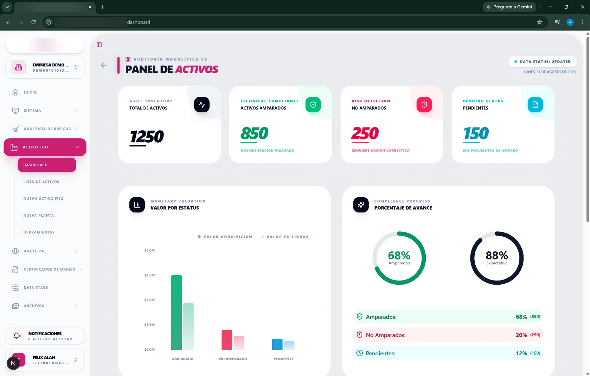Expand the Anexo 24 menu
This screenshot has height=376, width=590.
coord(45,251)
